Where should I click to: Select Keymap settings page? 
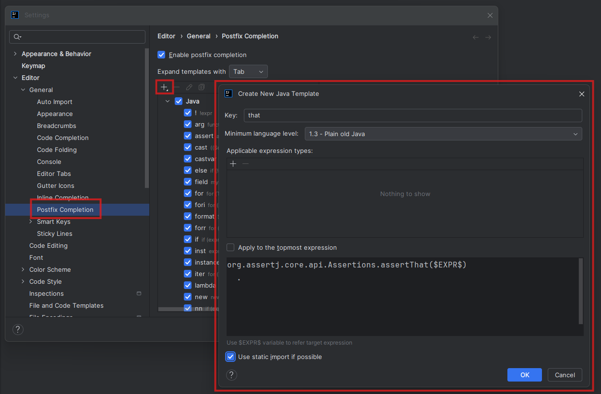coord(33,66)
